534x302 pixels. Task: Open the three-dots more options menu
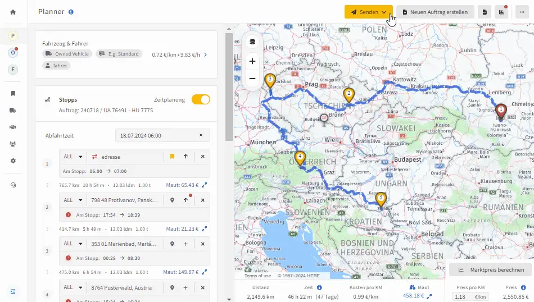(522, 12)
